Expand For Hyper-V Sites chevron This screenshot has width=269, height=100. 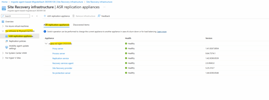[3, 58]
